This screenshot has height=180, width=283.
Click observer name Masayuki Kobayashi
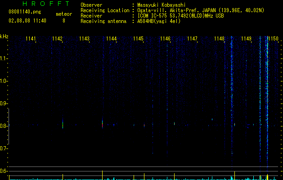tap(162, 5)
